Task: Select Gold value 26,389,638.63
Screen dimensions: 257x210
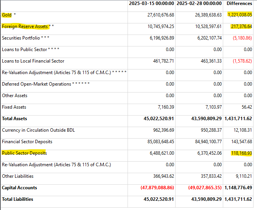Action: point(208,15)
